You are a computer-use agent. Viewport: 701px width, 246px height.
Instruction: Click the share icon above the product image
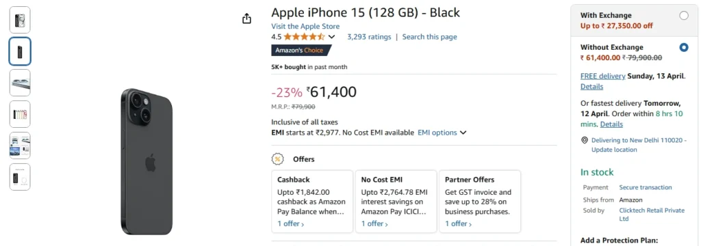[x=246, y=18]
